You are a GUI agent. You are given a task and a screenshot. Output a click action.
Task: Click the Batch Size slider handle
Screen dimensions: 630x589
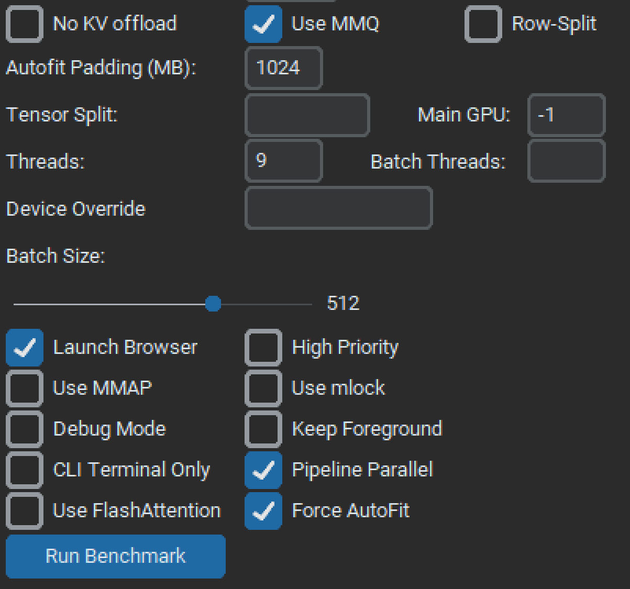pos(213,304)
